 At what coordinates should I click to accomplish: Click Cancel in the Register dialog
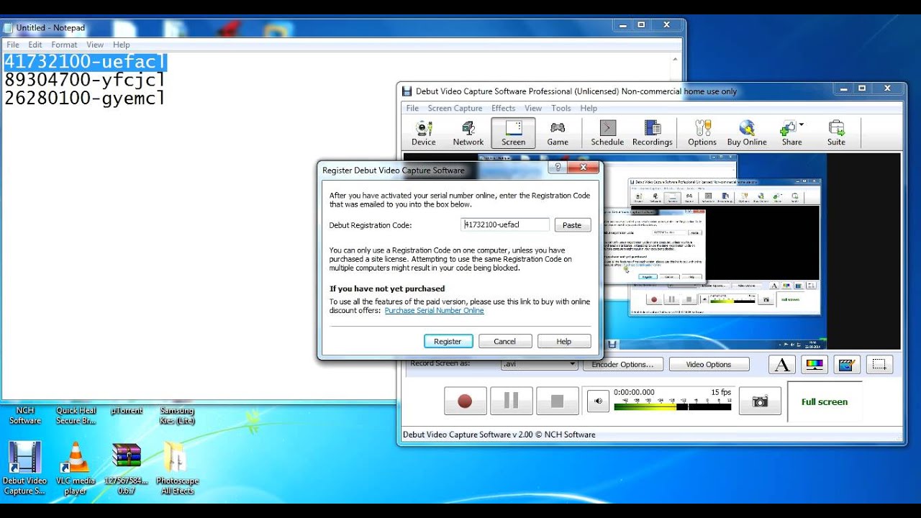tap(504, 341)
